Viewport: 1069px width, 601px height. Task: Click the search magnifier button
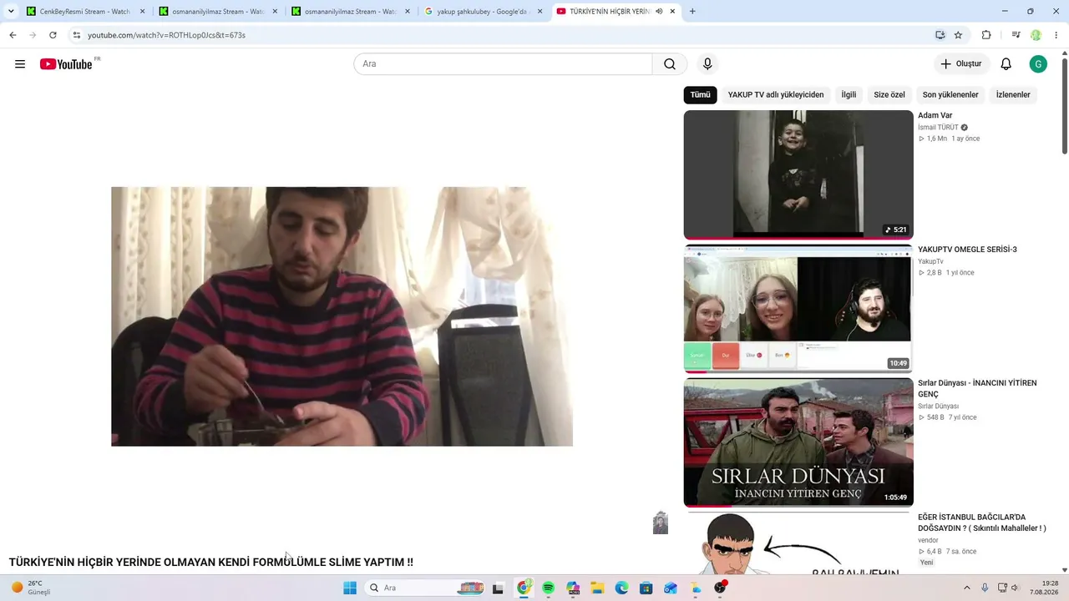coord(670,64)
